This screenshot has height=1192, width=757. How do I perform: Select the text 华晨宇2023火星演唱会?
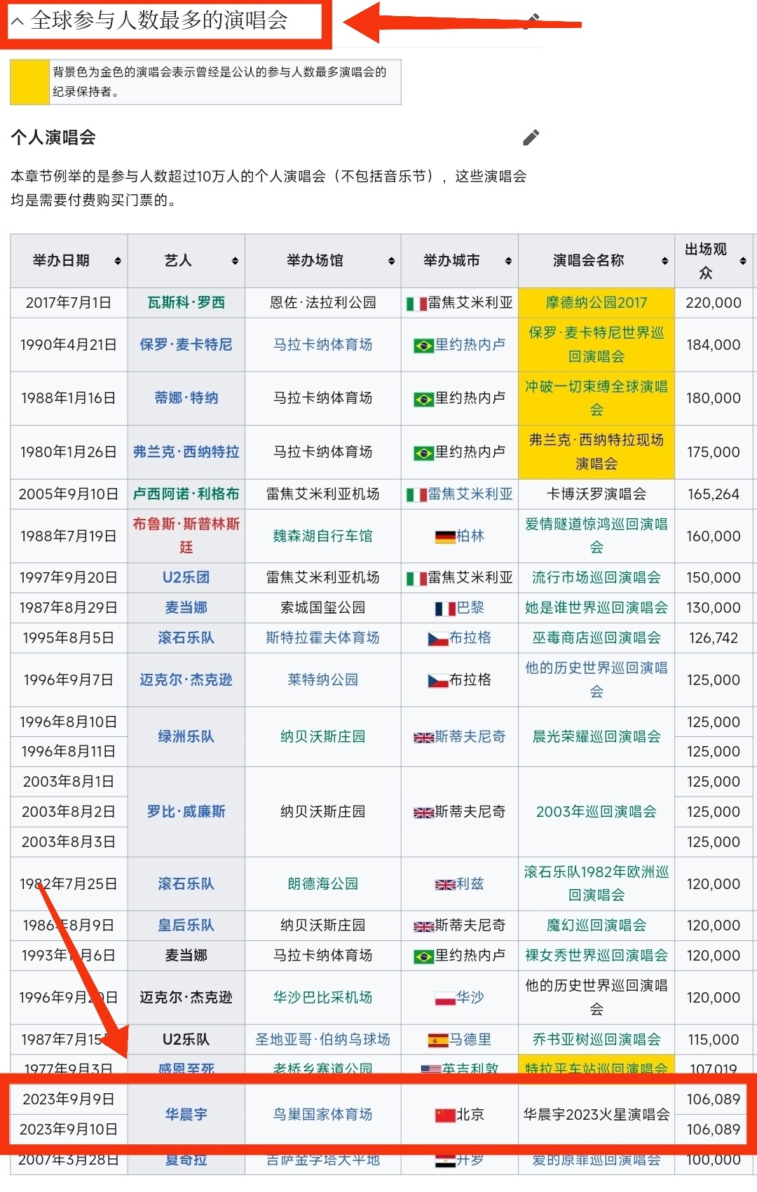pos(596,1114)
